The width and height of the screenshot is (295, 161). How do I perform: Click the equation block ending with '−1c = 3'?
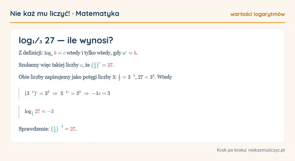coord(67,93)
